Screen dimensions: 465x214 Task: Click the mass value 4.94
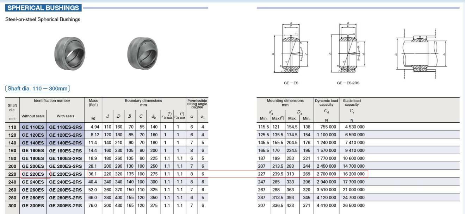(95, 127)
